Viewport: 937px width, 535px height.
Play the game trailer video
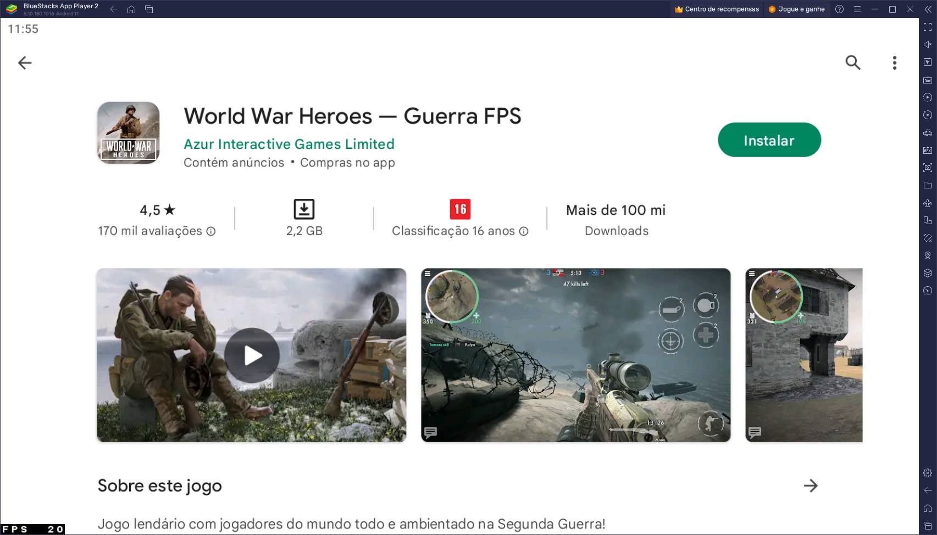coord(252,355)
